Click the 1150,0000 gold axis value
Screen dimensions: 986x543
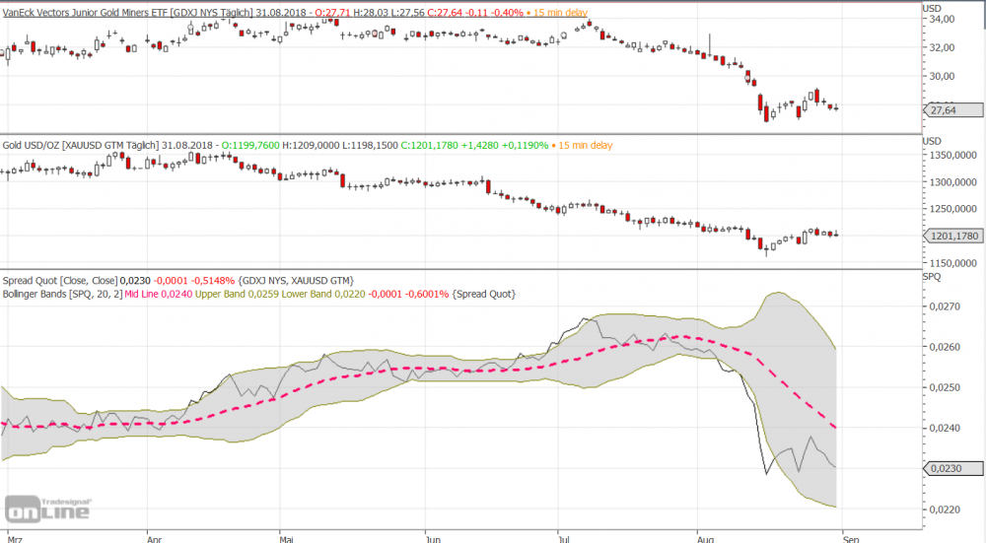(x=953, y=263)
